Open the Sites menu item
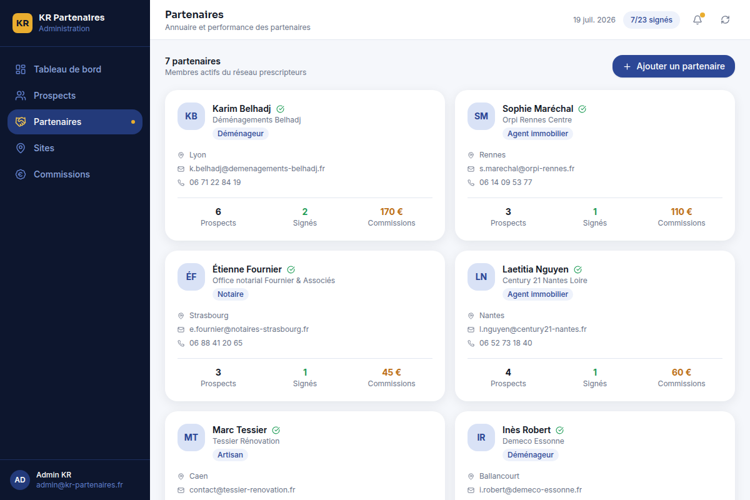 coord(75,148)
